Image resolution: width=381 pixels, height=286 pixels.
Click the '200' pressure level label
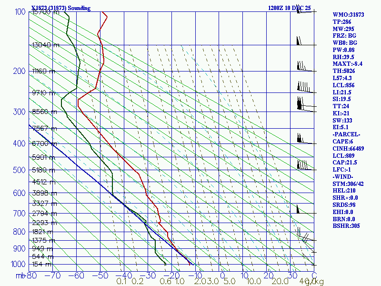click(x=19, y=71)
